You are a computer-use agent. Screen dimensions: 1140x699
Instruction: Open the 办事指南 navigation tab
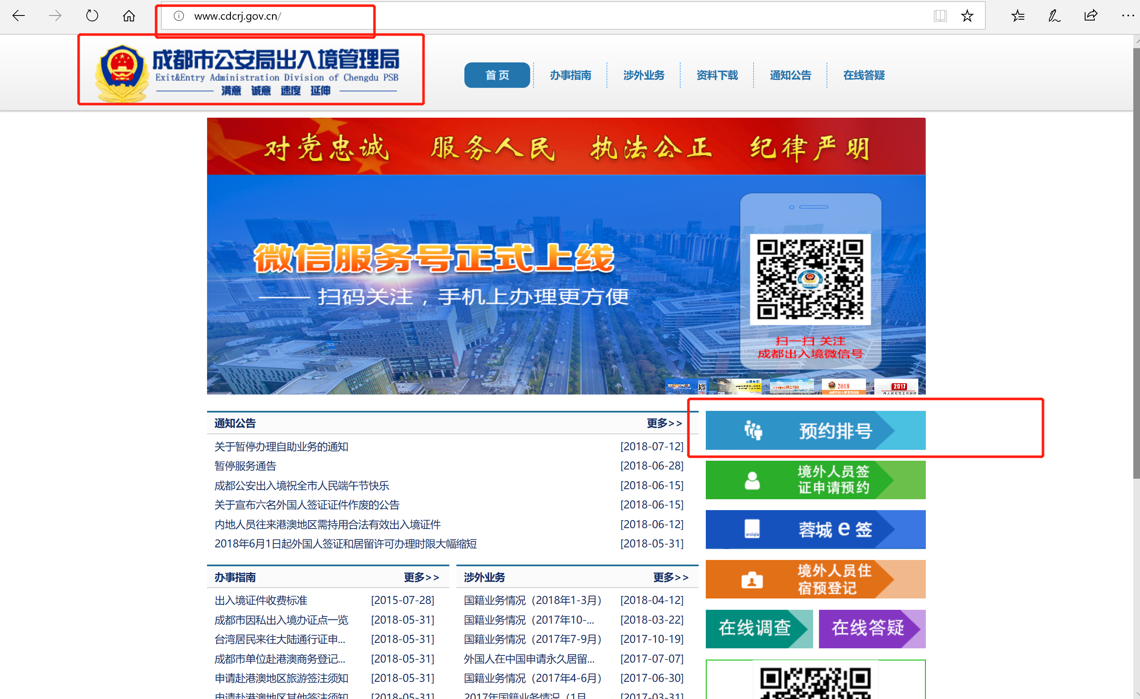[570, 75]
